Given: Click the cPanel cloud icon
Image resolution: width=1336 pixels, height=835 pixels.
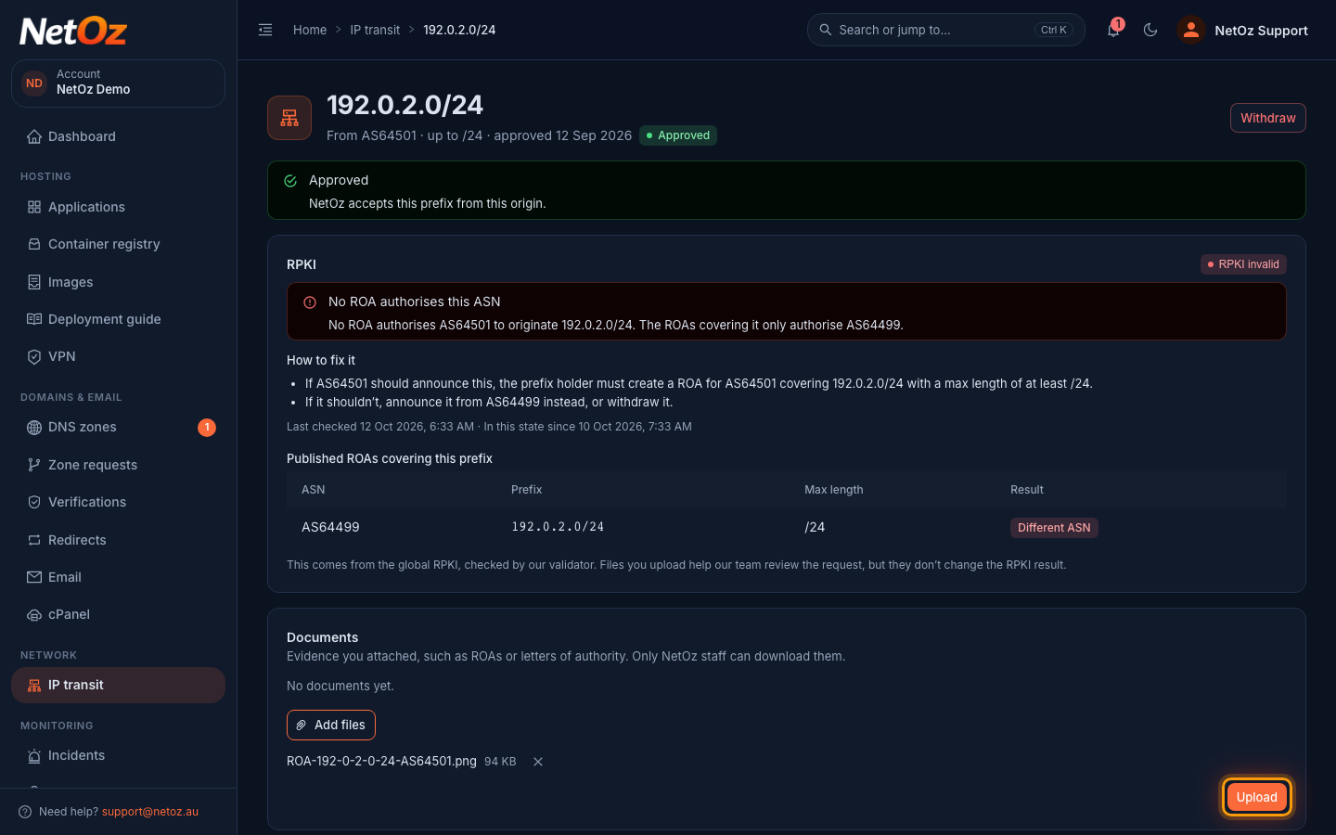Looking at the screenshot, I should click(x=34, y=614).
